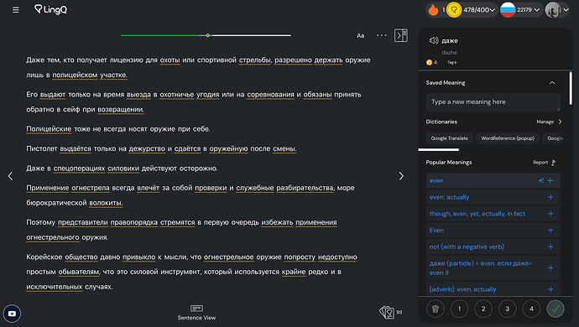Click the LingQ logo

click(x=50, y=9)
